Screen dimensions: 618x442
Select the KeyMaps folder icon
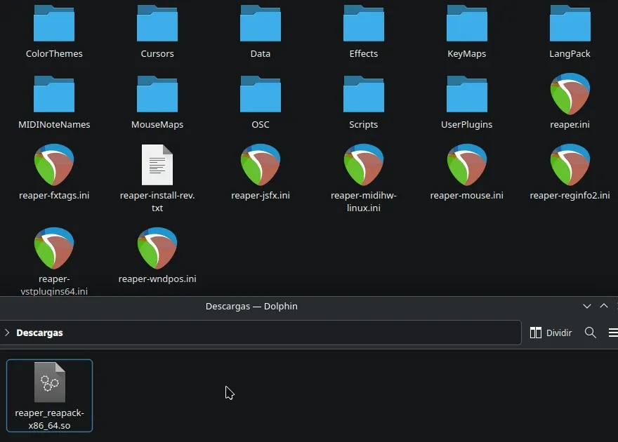466,23
